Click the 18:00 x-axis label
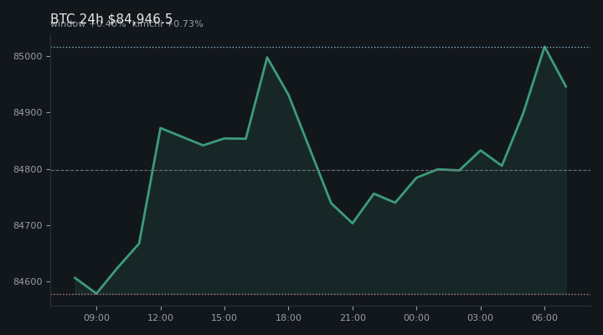The width and height of the screenshot is (603, 335). click(x=288, y=317)
